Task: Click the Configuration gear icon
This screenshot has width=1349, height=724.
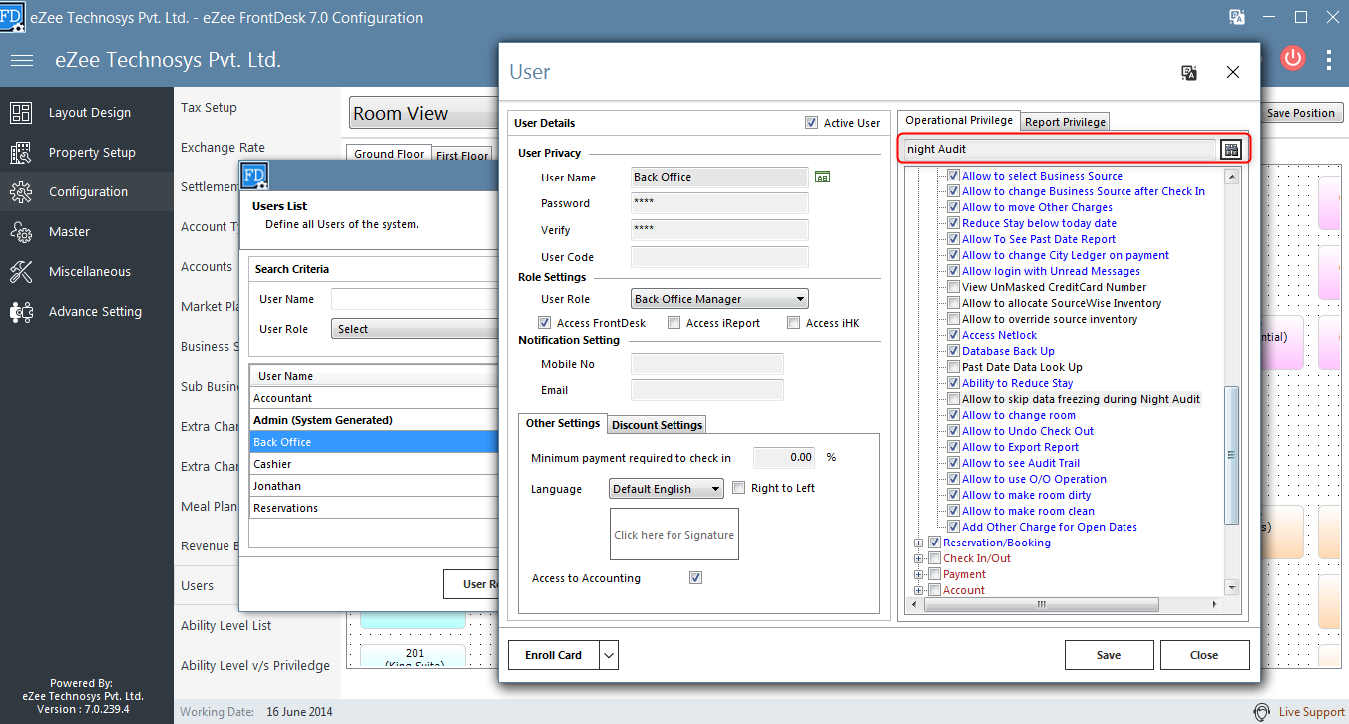Action: coord(21,191)
